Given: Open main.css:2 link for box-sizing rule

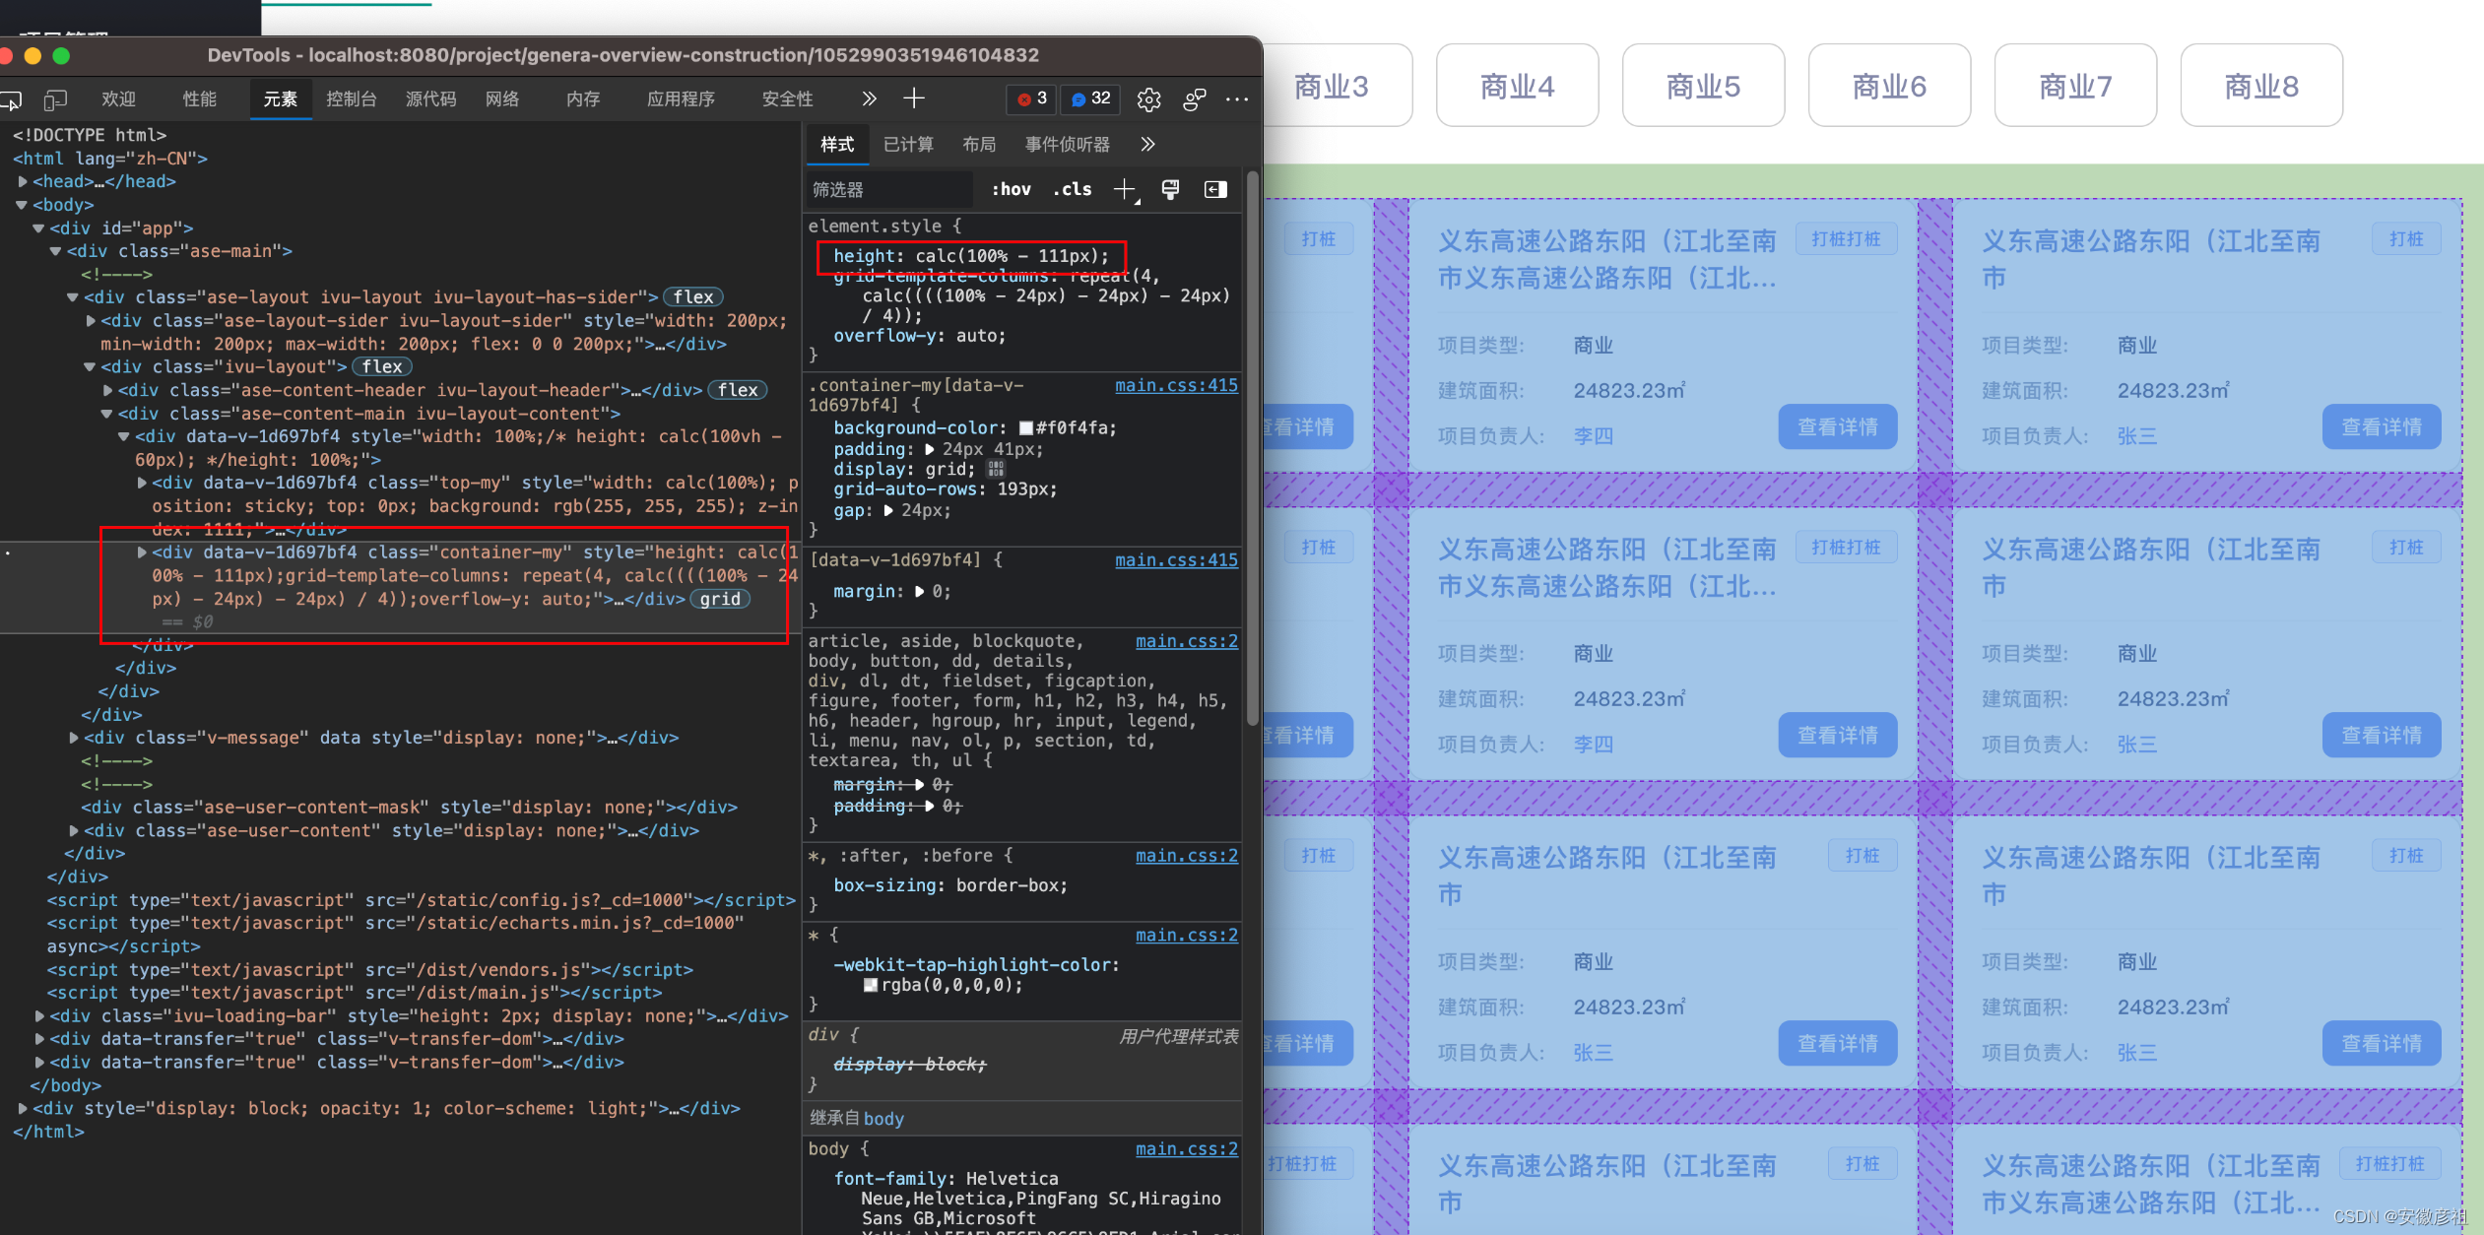Looking at the screenshot, I should 1187,856.
